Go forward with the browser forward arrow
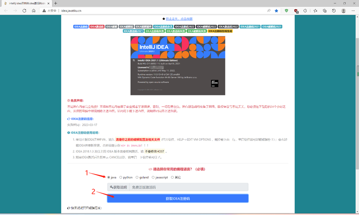This screenshot has height=215, width=359. (15, 11)
